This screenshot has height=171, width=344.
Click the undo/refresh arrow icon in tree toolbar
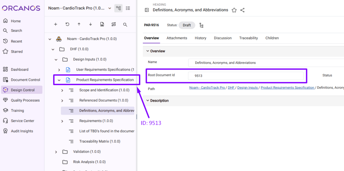(x=67, y=24)
